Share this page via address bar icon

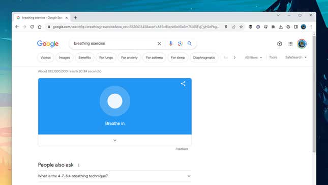point(233,27)
